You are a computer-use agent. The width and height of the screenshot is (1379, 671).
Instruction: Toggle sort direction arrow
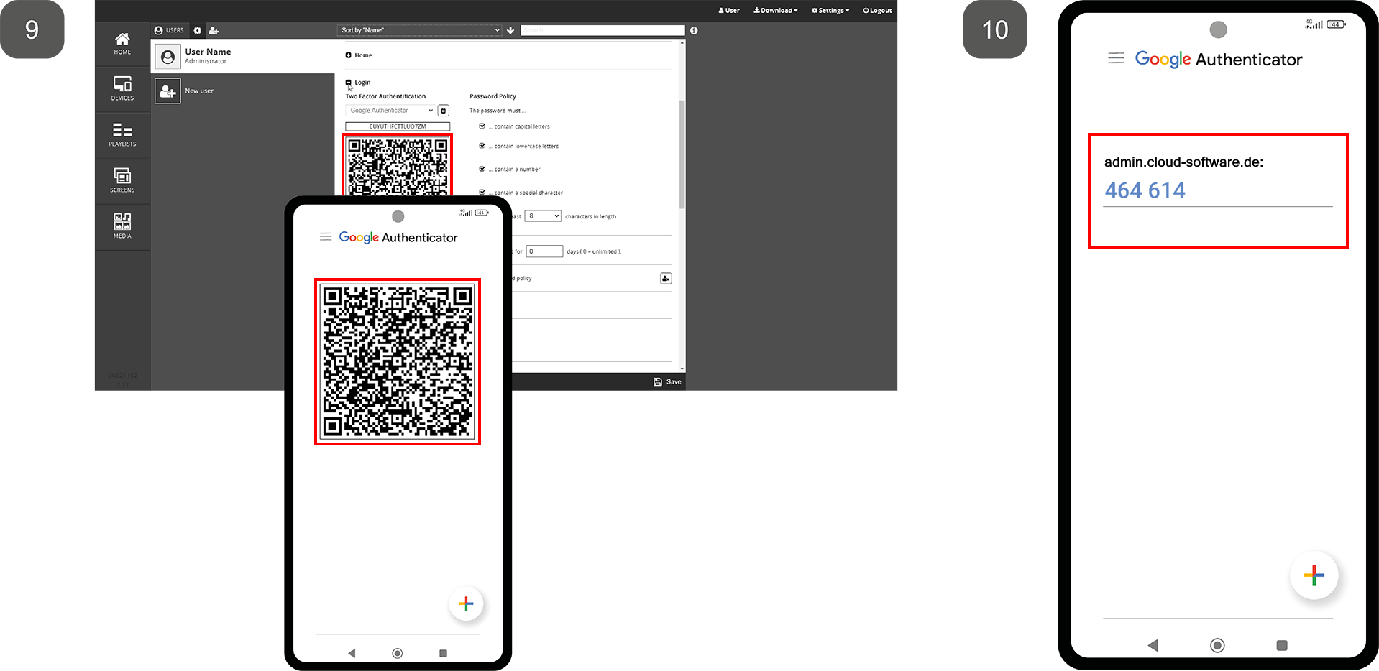[x=510, y=30]
